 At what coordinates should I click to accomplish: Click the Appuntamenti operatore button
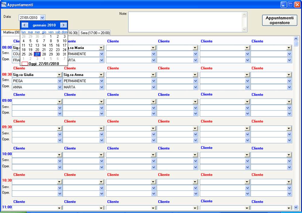point(280,20)
